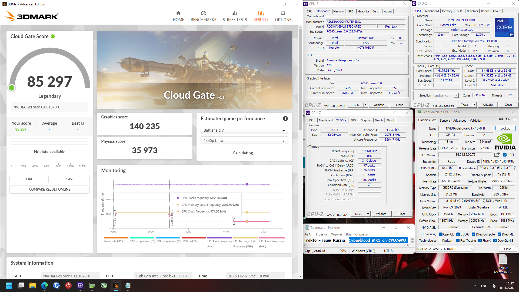Expand Tools arrow in CPU-Z CPU window
519x292 pixels.
(x=474, y=105)
